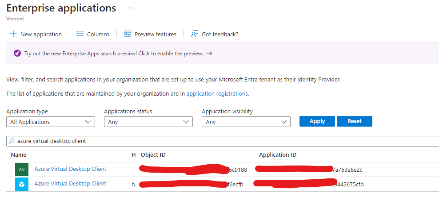The width and height of the screenshot is (439, 220).
Task: Open the application registrations link
Action: pyautogui.click(x=217, y=94)
